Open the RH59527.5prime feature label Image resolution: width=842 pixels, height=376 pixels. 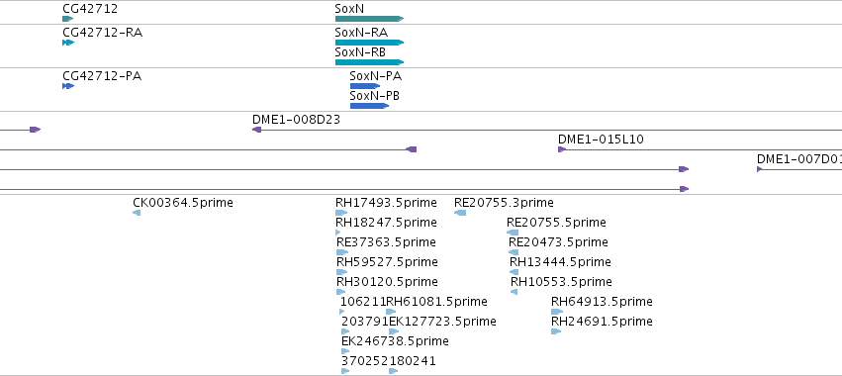387,262
